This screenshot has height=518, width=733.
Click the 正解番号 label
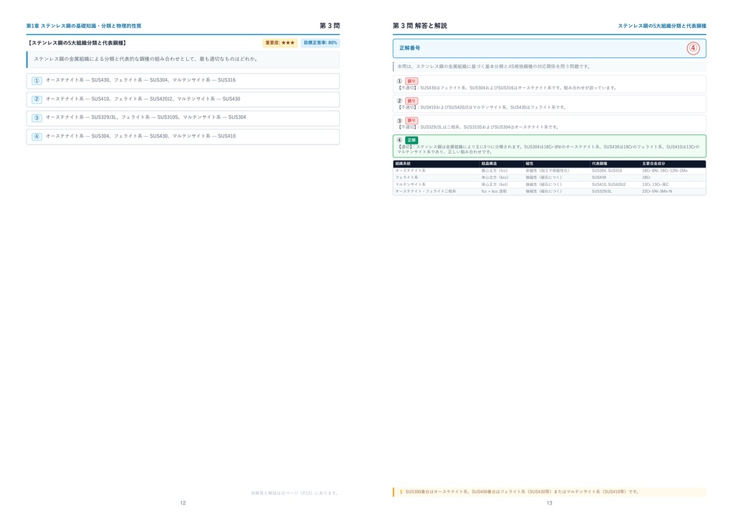pos(409,48)
